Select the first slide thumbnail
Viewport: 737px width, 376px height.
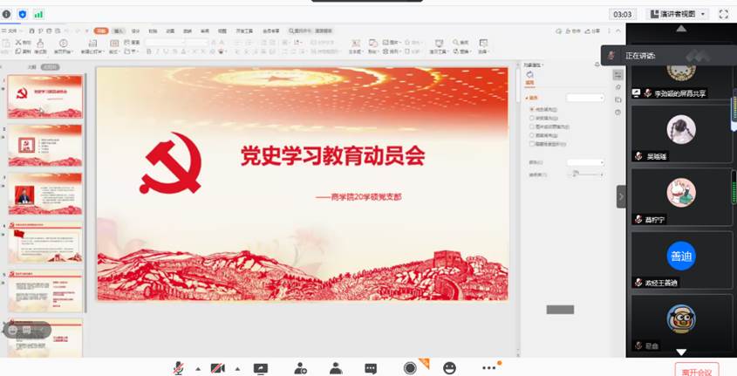click(x=45, y=97)
